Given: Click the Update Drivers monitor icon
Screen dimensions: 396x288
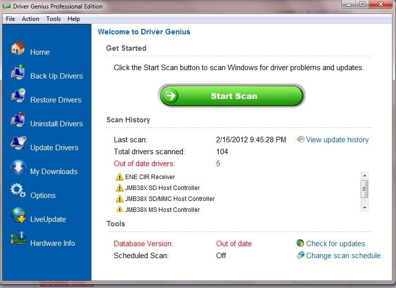Looking at the screenshot, I should point(18,143).
